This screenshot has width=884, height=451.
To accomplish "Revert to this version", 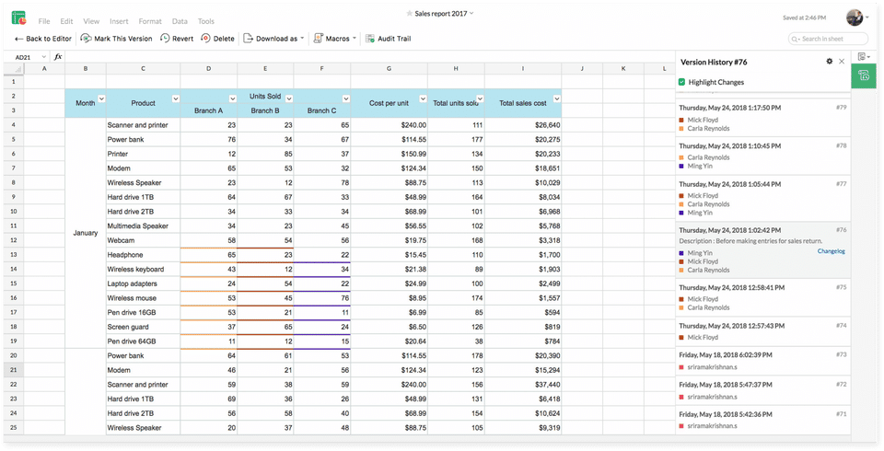I will pos(176,39).
